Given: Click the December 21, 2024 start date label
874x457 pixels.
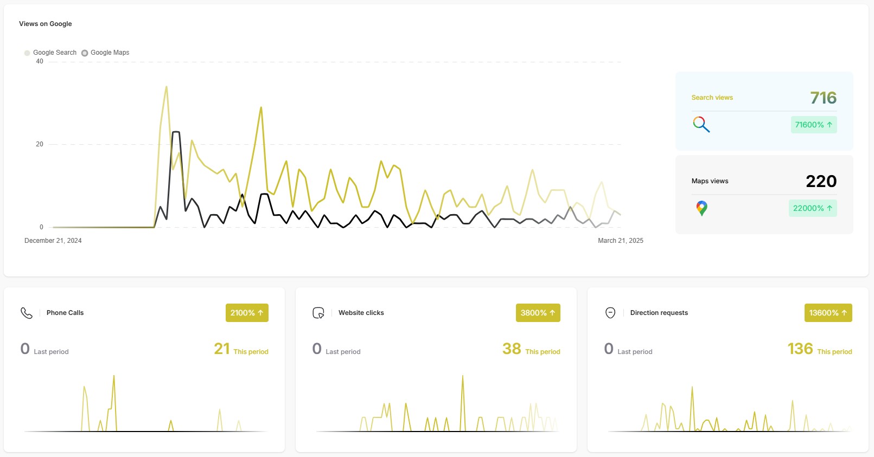Looking at the screenshot, I should point(53,241).
